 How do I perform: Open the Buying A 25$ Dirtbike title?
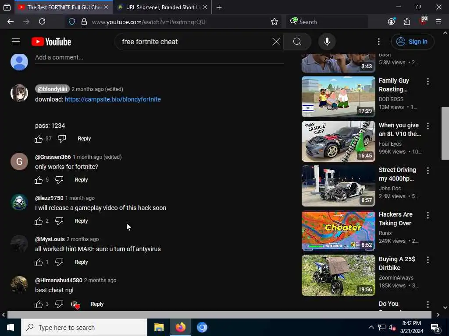tap(397, 263)
